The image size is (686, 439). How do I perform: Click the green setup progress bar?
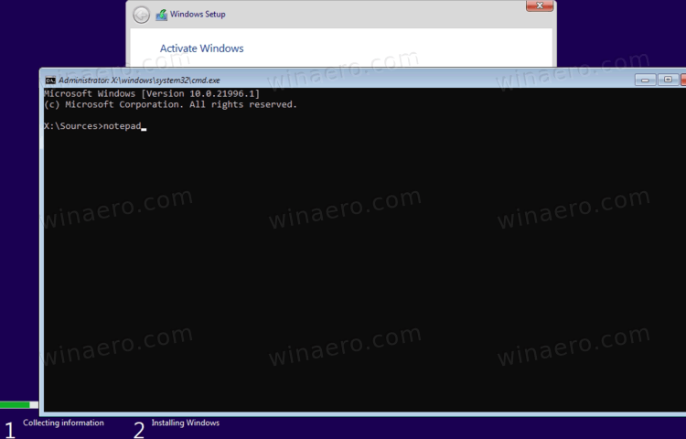pyautogui.click(x=19, y=405)
